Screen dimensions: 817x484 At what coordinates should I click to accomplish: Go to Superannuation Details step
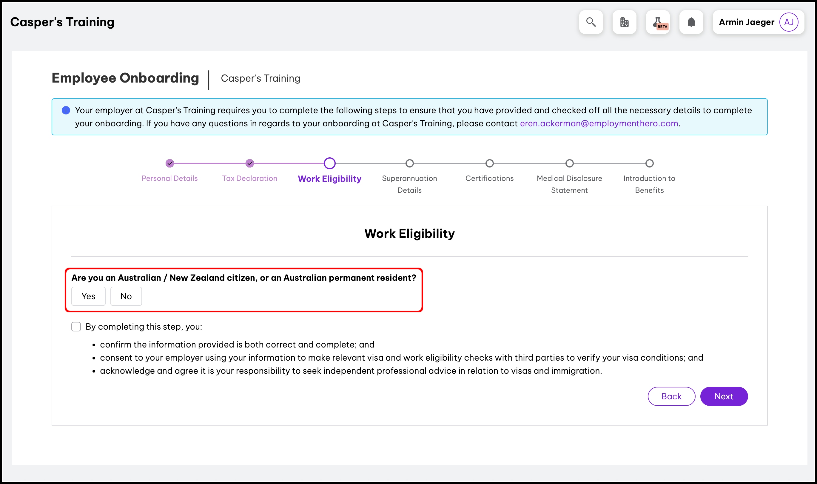point(409,163)
